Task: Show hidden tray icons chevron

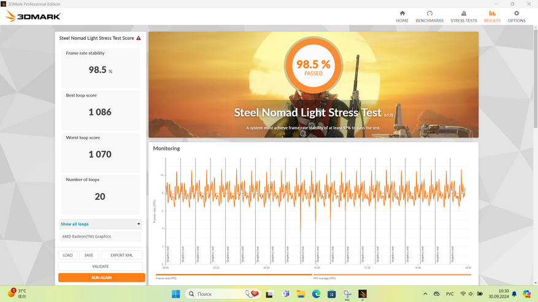Action: 425,294
